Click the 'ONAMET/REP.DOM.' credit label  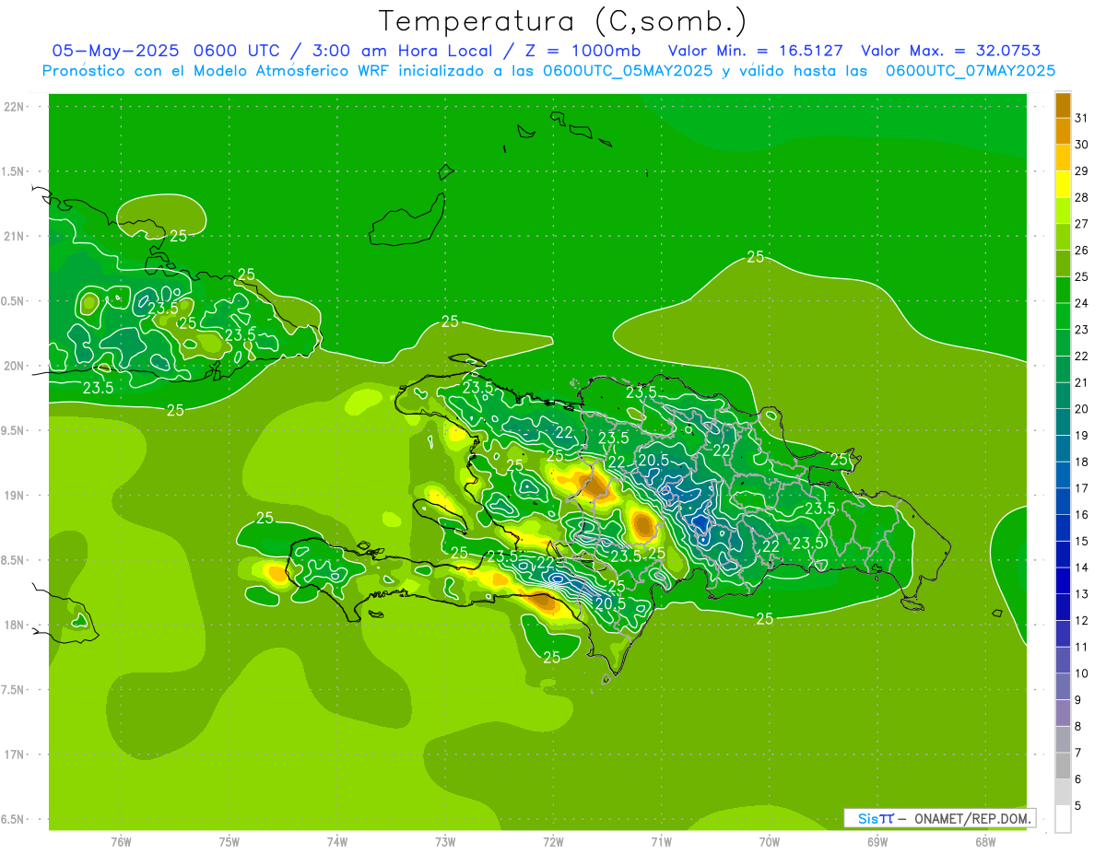click(x=972, y=818)
